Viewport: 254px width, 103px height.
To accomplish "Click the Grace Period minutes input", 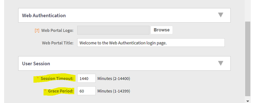I will click(x=86, y=91).
